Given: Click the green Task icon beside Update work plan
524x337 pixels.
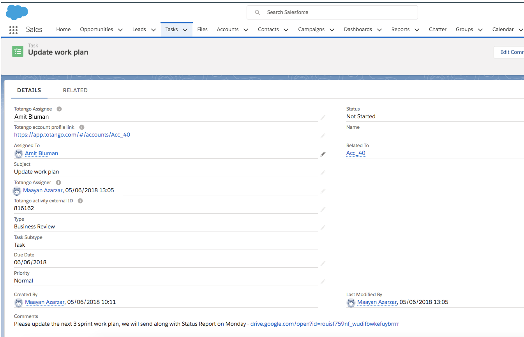Looking at the screenshot, I should (x=18, y=51).
